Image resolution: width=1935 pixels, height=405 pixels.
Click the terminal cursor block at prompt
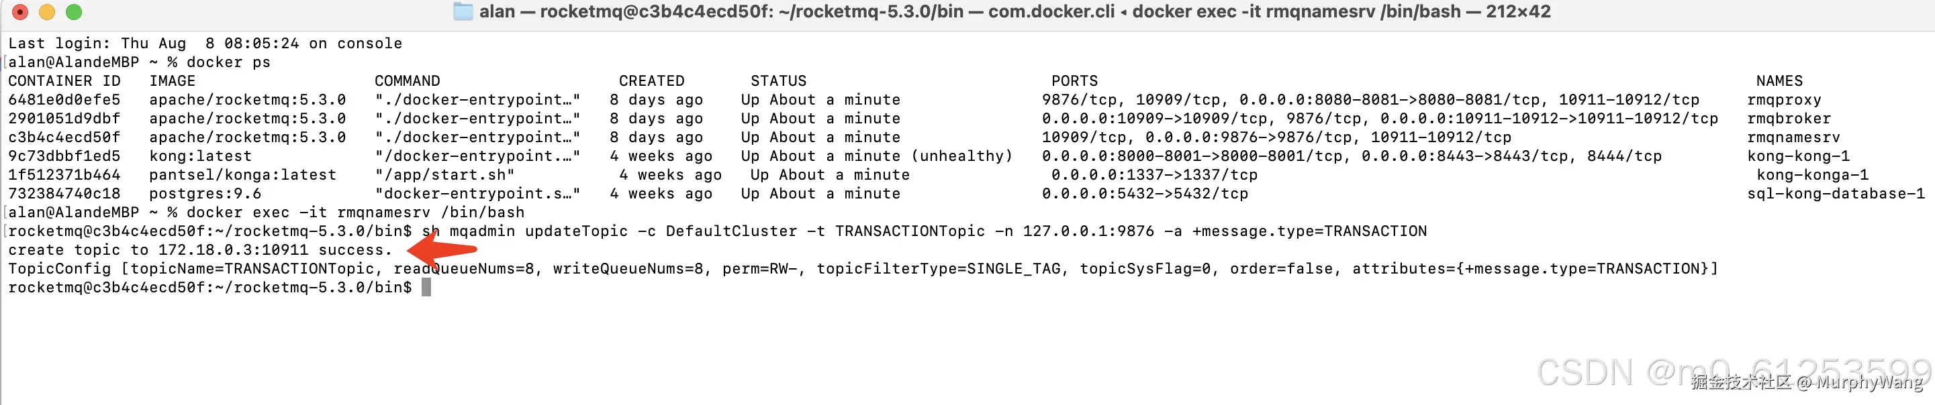tap(426, 287)
